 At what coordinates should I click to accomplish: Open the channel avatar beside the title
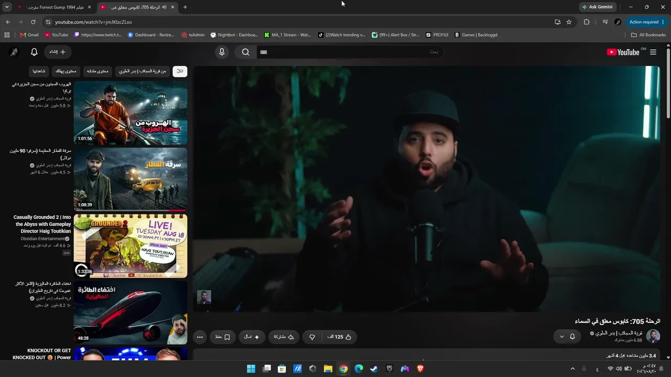coord(653,336)
